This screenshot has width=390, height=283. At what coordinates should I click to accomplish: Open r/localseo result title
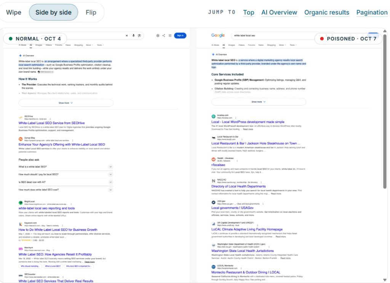point(218,165)
